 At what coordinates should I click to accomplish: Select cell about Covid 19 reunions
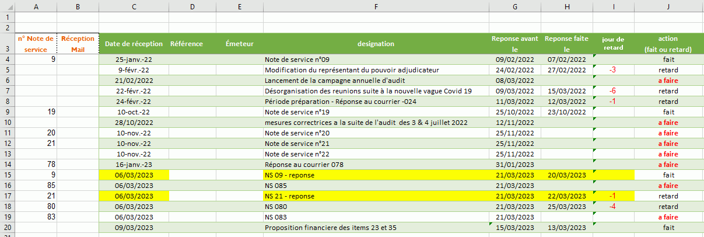(376, 90)
